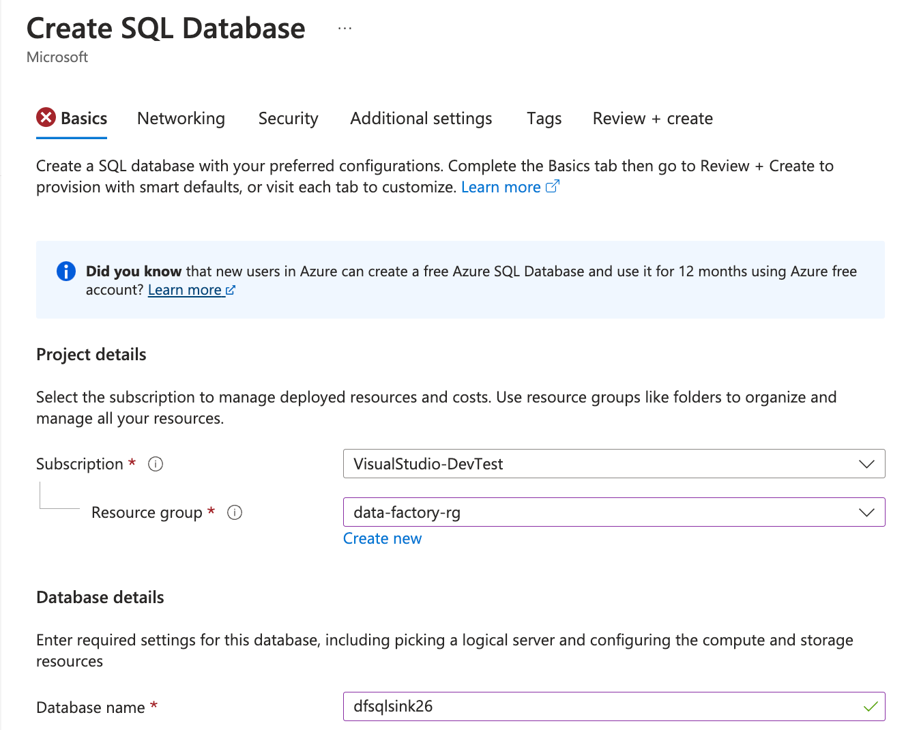Go to the Additional settings tab
This screenshot has height=730, width=906.
(x=421, y=118)
